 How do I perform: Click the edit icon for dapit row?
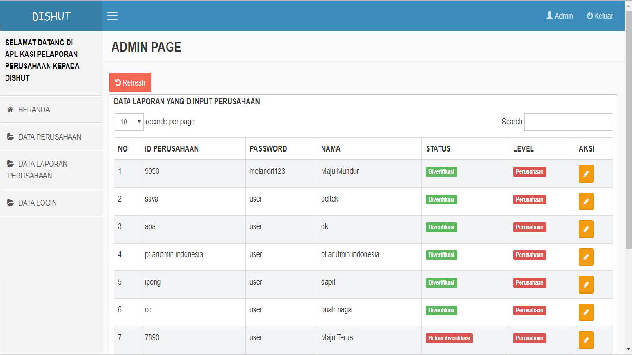coord(586,285)
